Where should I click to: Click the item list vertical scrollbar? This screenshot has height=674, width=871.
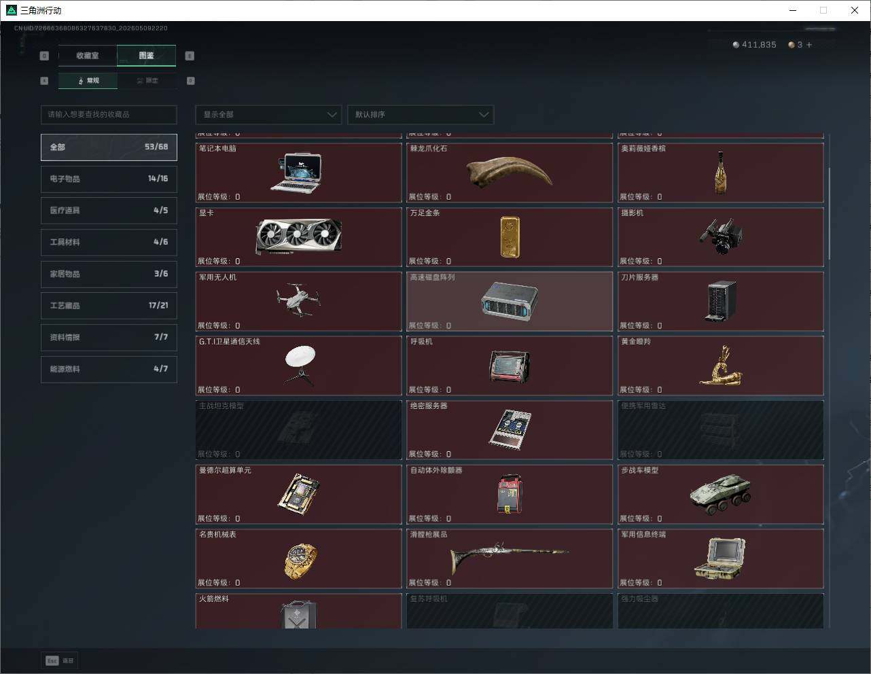[829, 212]
